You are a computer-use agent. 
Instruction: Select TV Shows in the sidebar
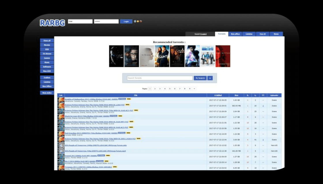click(x=47, y=54)
